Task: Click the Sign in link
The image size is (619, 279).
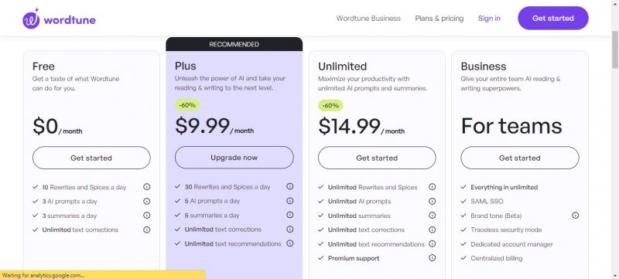Action: [489, 19]
